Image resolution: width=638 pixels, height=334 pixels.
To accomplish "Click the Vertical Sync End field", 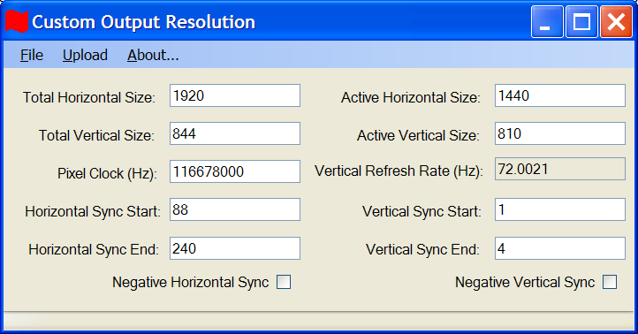I will (560, 248).
